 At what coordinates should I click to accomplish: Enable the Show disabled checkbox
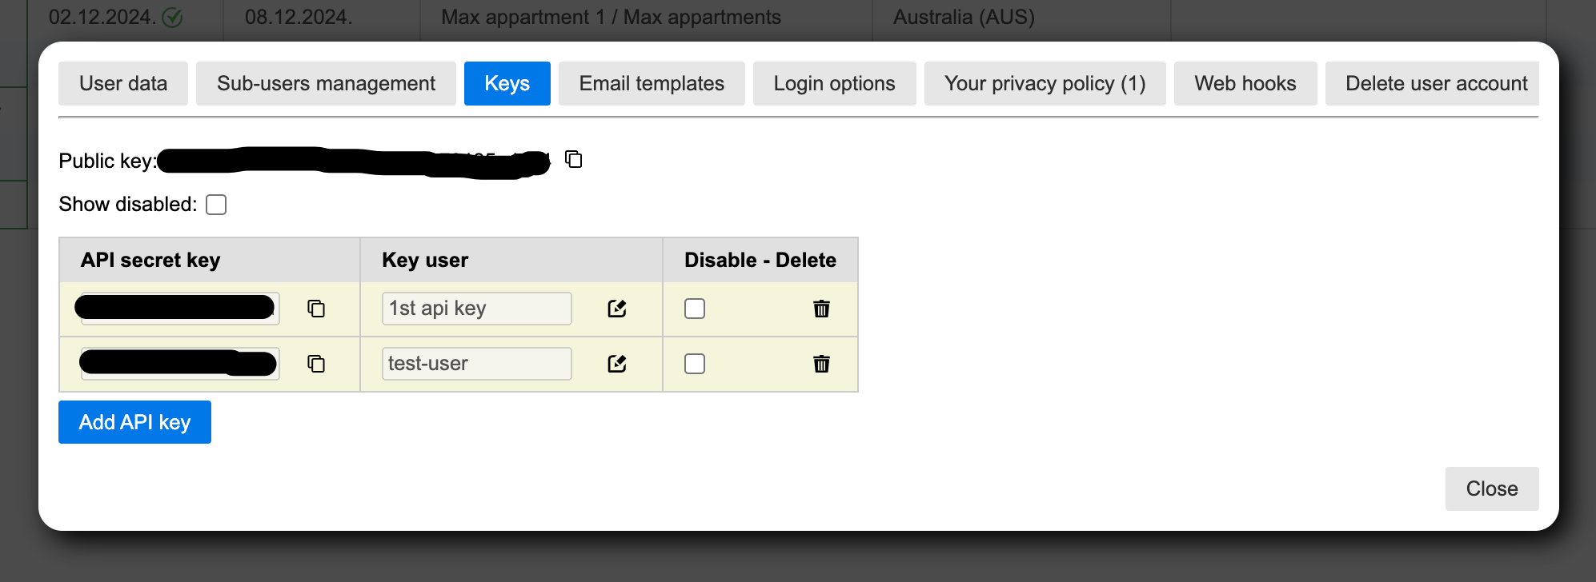pyautogui.click(x=216, y=205)
